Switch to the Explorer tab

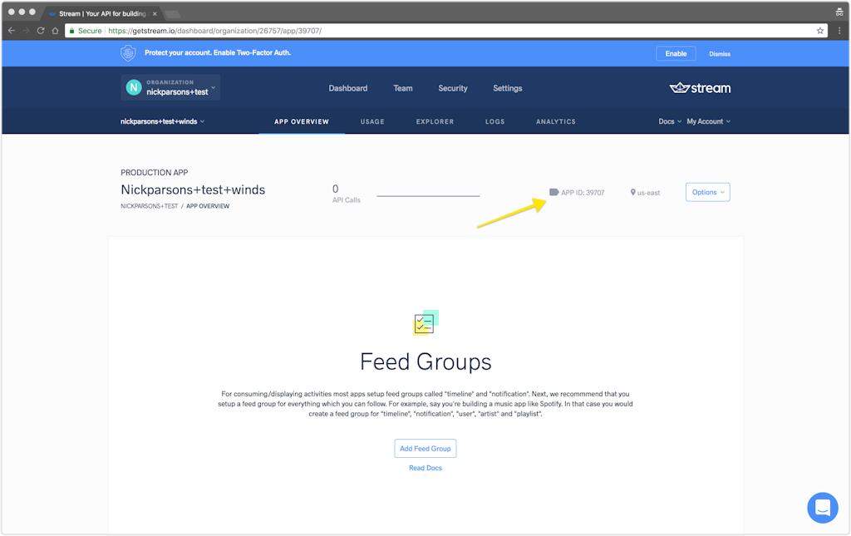tap(435, 121)
